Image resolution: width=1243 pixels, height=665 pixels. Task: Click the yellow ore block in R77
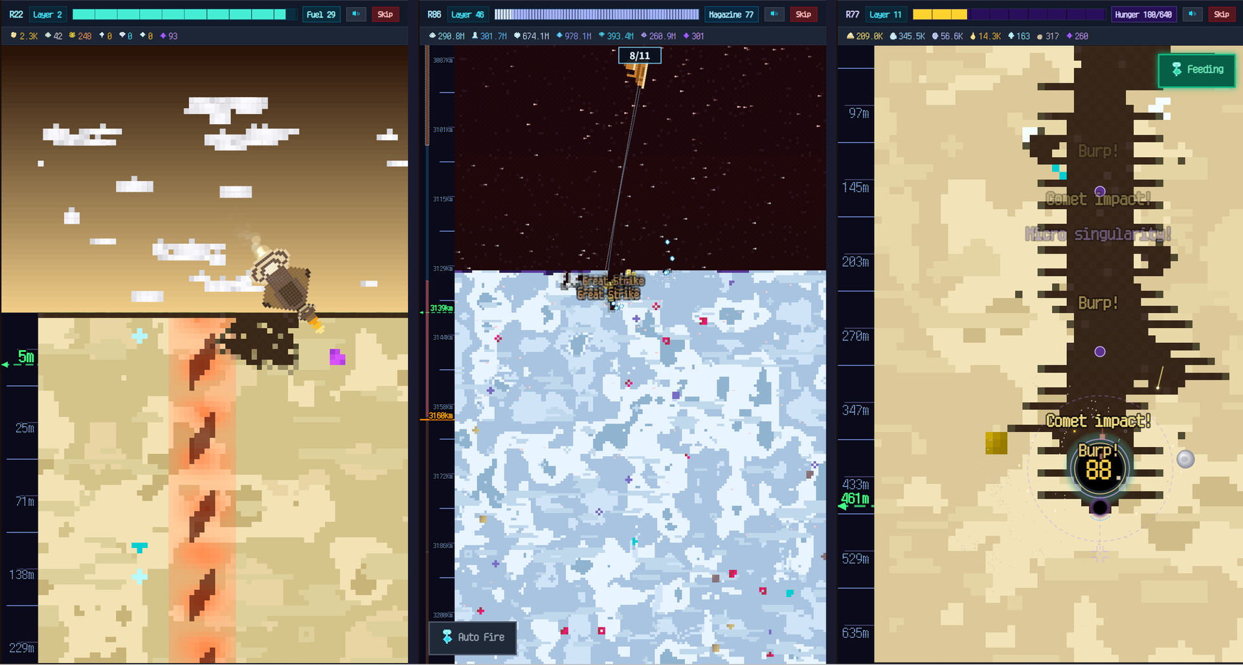[x=996, y=443]
